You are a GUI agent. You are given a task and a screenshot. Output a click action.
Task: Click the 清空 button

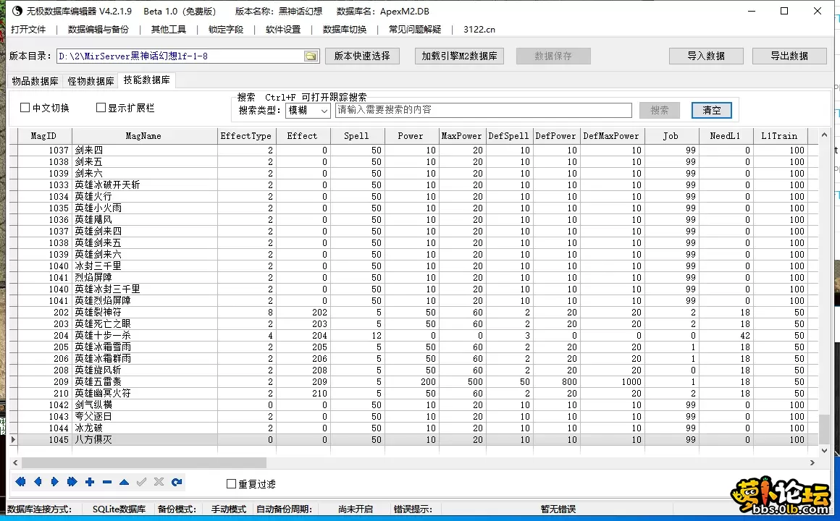(x=711, y=110)
